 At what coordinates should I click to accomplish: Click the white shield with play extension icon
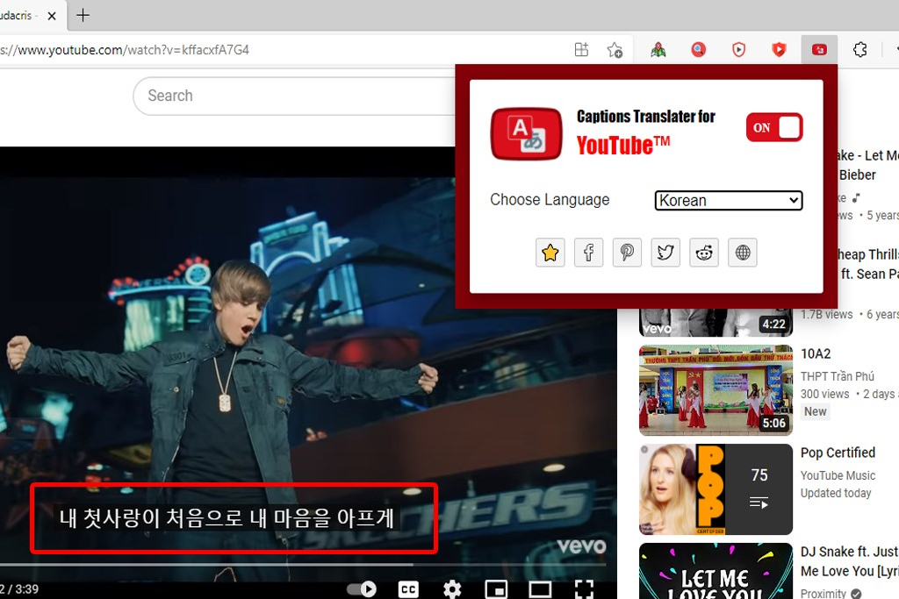tap(738, 50)
